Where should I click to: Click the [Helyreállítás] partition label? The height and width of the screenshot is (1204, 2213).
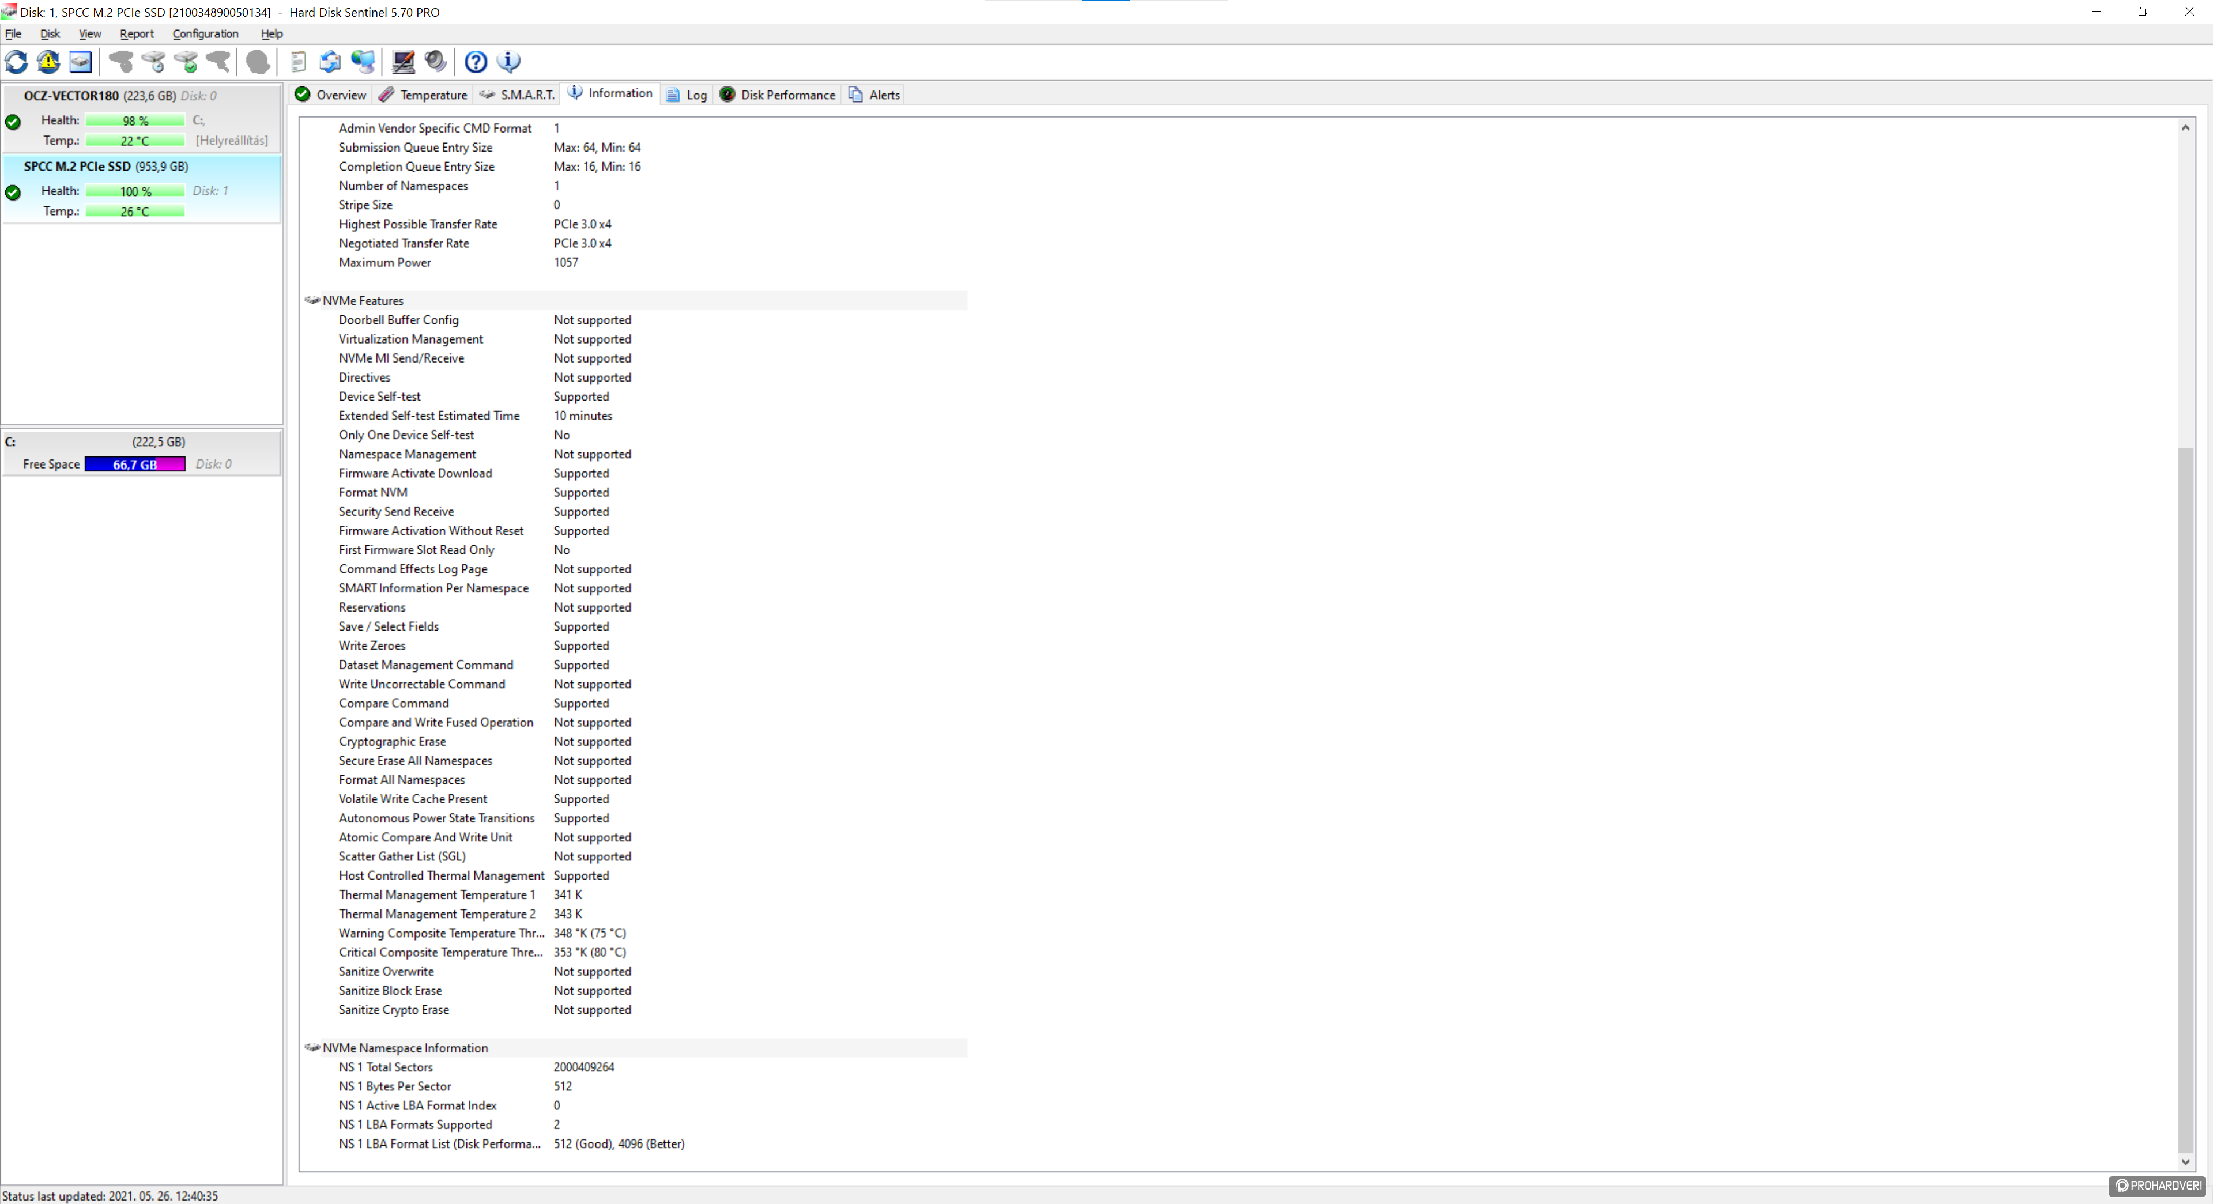[x=232, y=141]
